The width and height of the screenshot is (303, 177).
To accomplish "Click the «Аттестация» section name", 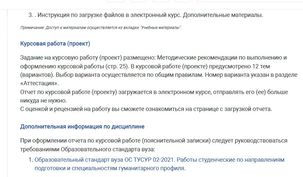I will click(x=37, y=83).
